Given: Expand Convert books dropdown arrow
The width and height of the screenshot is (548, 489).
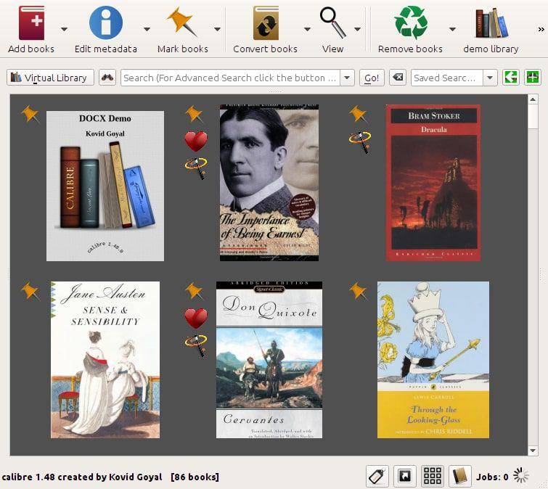Looking at the screenshot, I should pos(307,29).
